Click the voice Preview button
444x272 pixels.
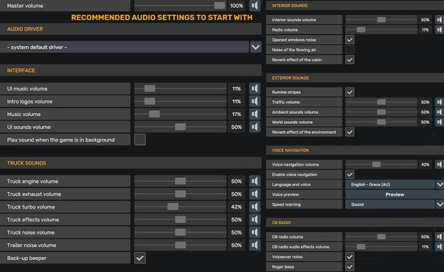[x=394, y=194]
